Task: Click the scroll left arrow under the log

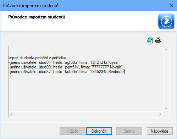Action: 11,114
